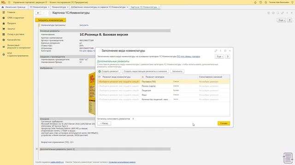Open notifications bell icon
The height and width of the screenshot is (165, 295).
[x=255, y=2]
